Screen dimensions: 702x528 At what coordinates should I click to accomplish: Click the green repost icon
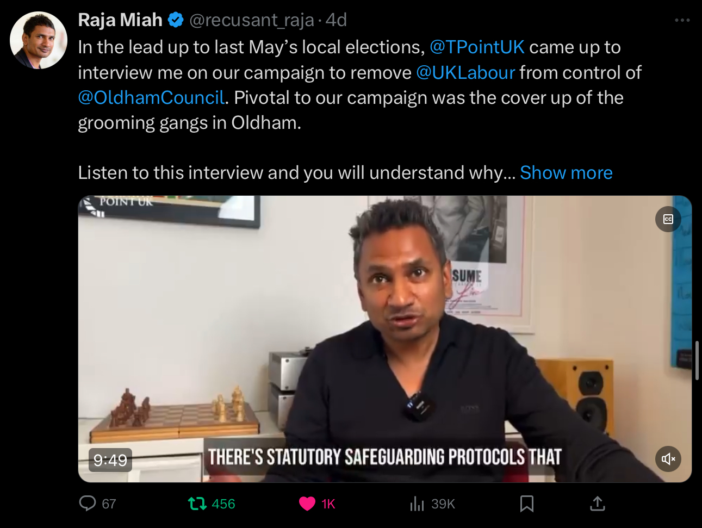click(x=197, y=504)
